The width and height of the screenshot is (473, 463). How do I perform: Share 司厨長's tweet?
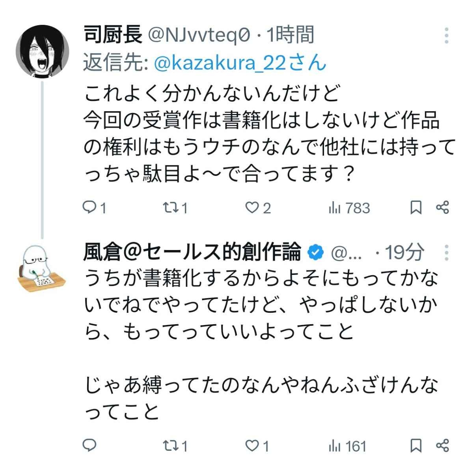(443, 207)
